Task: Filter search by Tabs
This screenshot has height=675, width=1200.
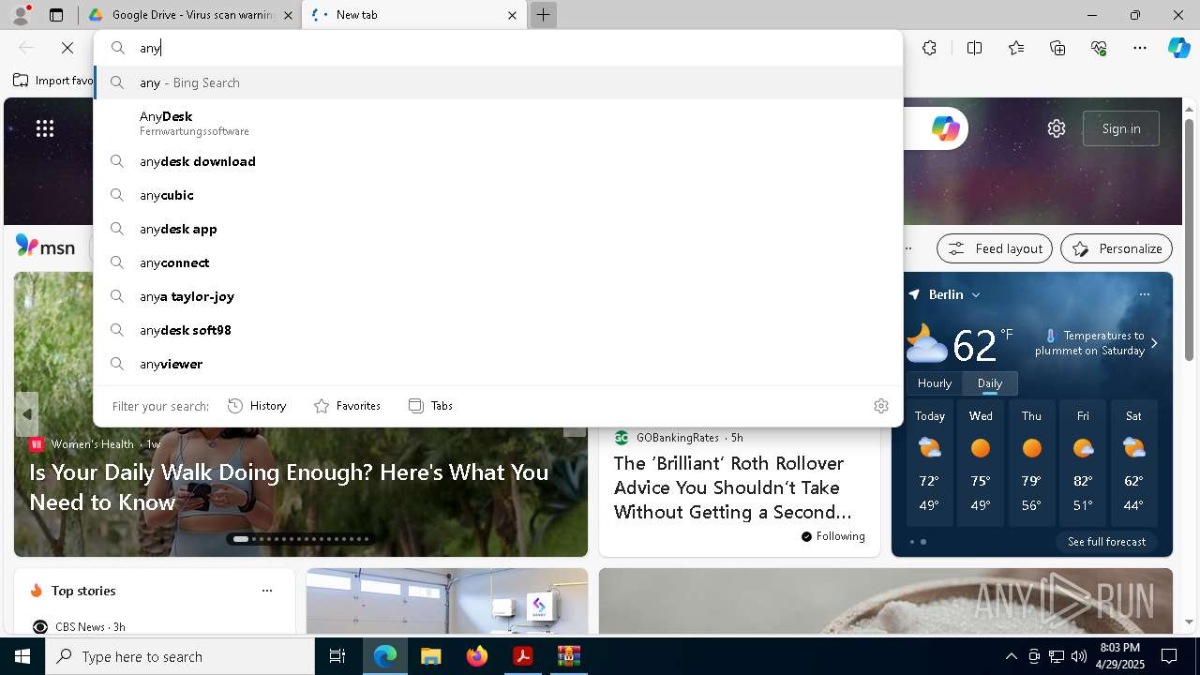Action: click(x=431, y=406)
